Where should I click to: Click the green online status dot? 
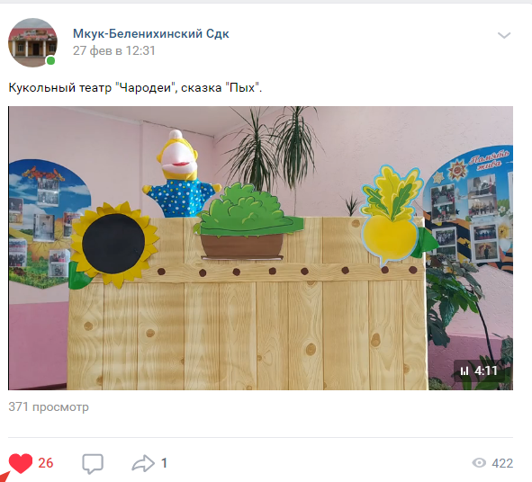click(x=51, y=60)
